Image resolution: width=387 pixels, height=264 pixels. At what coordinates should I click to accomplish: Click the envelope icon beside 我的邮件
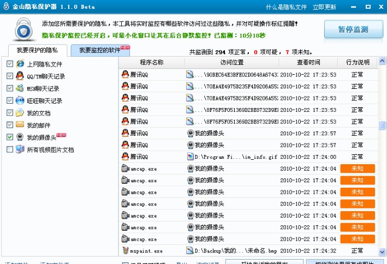pyautogui.click(x=20, y=124)
